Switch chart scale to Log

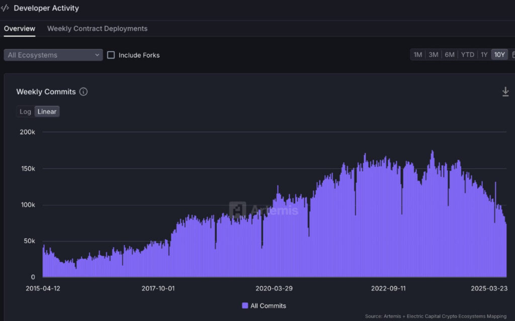25,112
